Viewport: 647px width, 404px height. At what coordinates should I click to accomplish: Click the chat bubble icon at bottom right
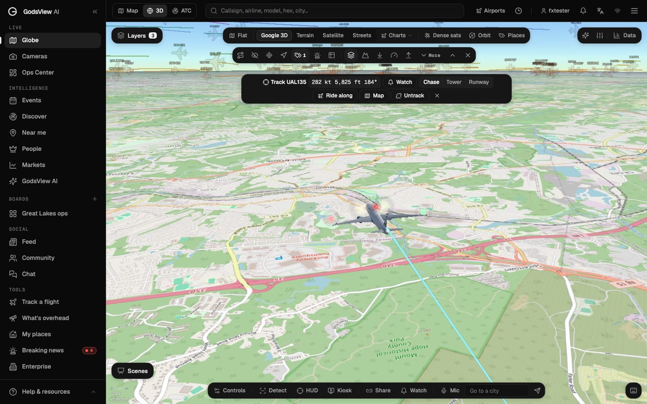[633, 391]
